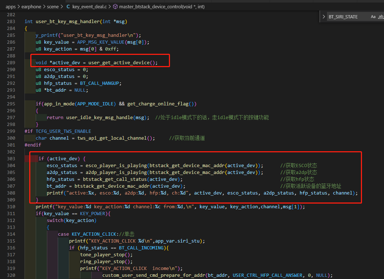
Task: Click BT_CALL_INCOMING on line 316
Action: (x=141, y=248)
